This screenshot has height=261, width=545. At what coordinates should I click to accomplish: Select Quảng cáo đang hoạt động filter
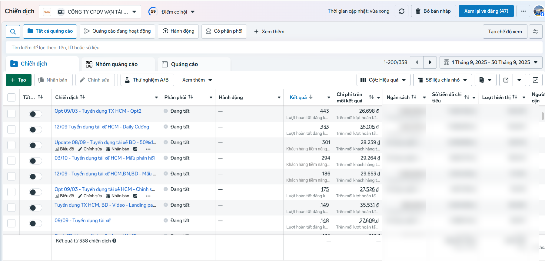(x=117, y=31)
